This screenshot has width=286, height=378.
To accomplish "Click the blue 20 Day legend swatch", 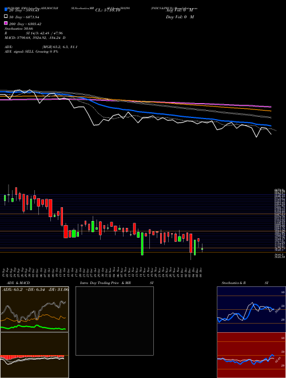I will (x=6, y=10).
